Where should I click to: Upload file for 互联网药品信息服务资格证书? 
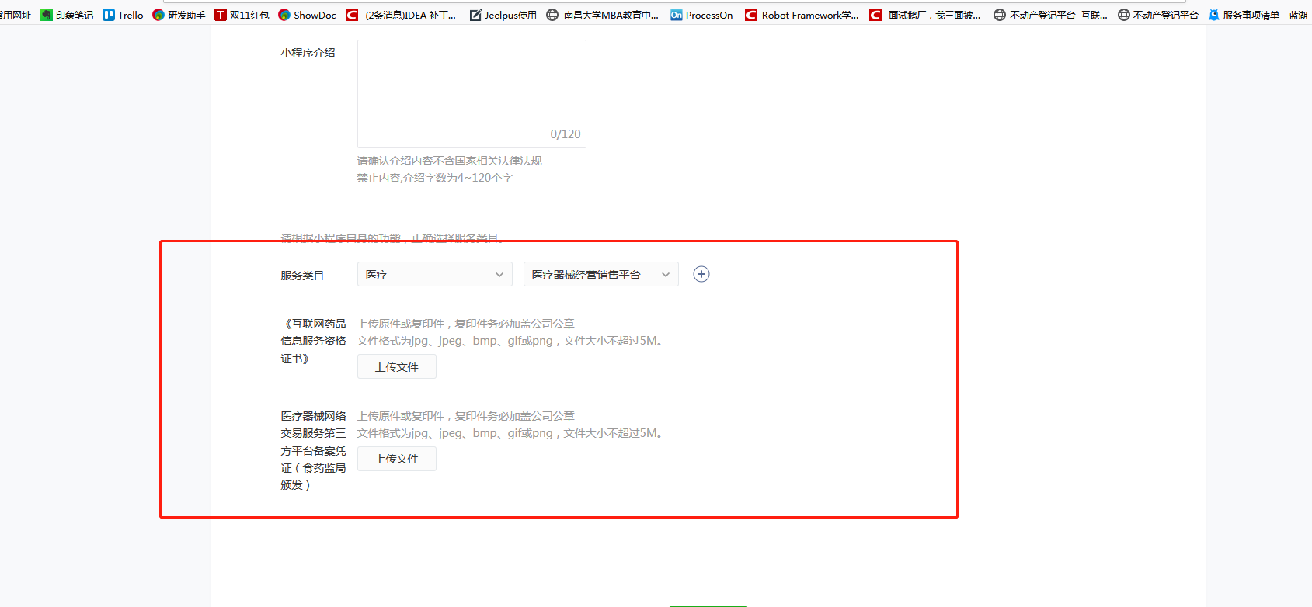pos(397,366)
